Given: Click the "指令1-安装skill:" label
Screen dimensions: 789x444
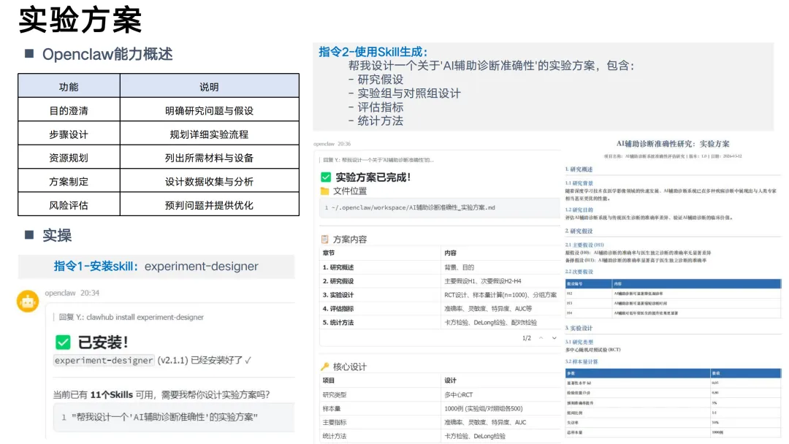Looking at the screenshot, I should pos(96,266).
